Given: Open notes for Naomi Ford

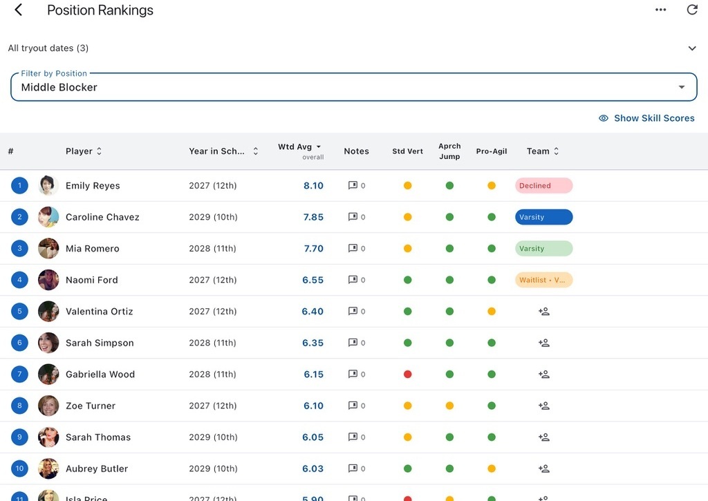Looking at the screenshot, I should tap(357, 280).
